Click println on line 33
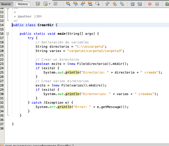The image size is (169, 146). click(x=64, y=107)
